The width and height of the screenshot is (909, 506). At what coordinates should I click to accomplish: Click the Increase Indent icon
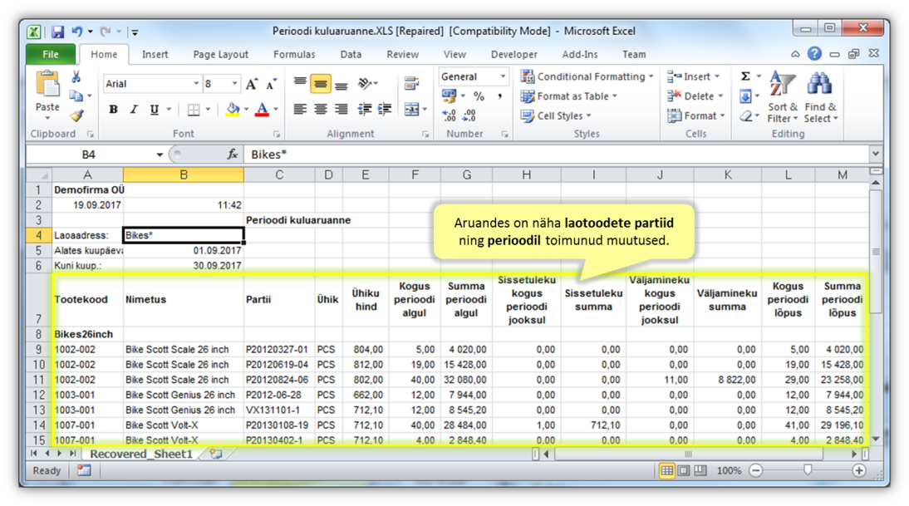[x=385, y=109]
